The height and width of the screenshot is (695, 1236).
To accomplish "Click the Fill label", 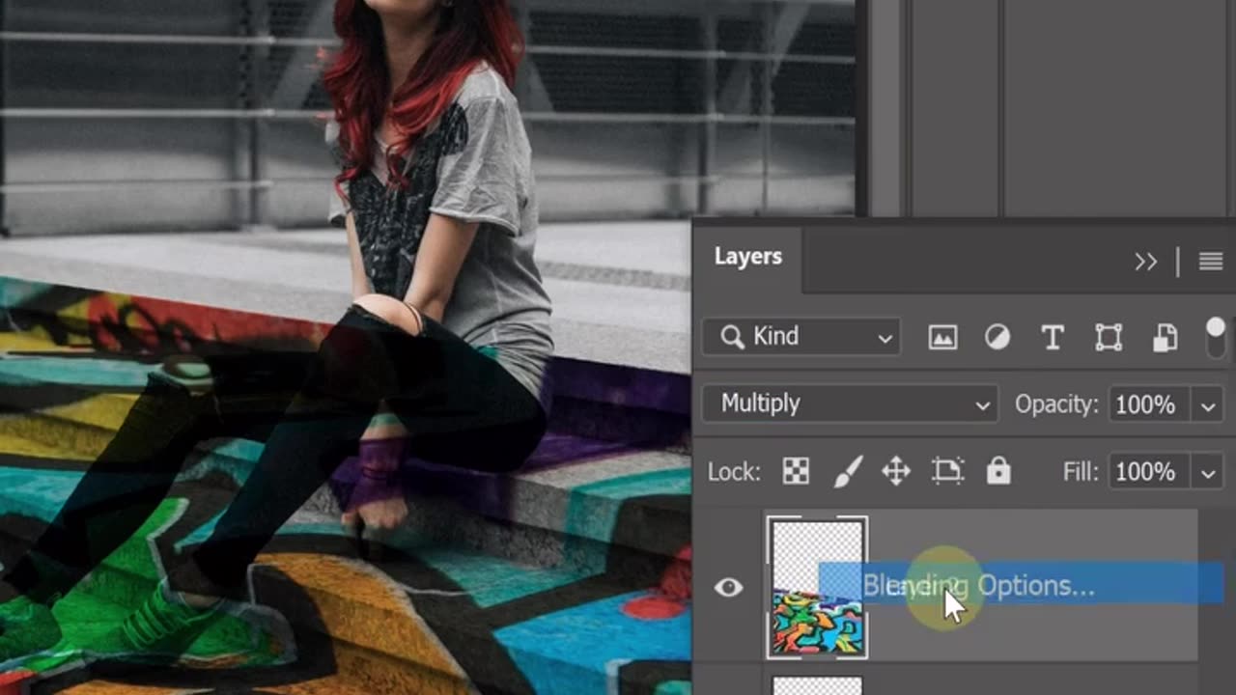I will [x=1081, y=472].
